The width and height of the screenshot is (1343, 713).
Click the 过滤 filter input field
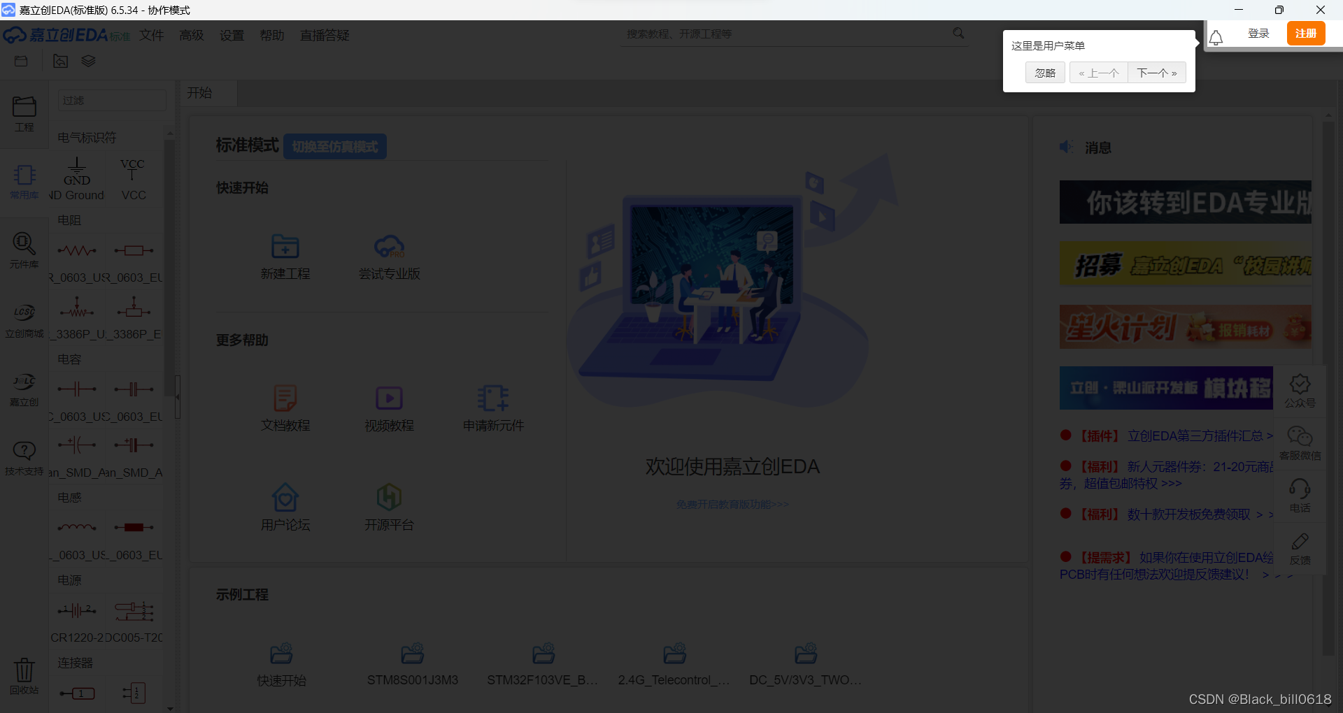coord(111,101)
